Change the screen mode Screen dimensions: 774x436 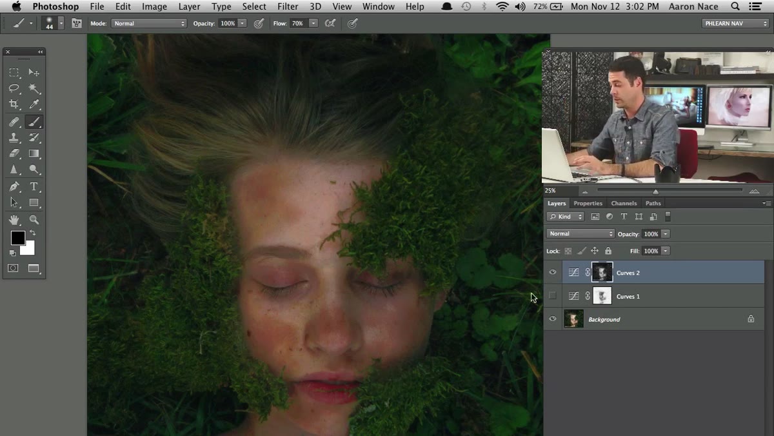[34, 268]
